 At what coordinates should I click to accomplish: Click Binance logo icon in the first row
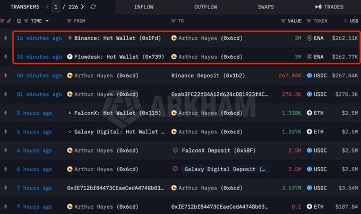coord(70,38)
